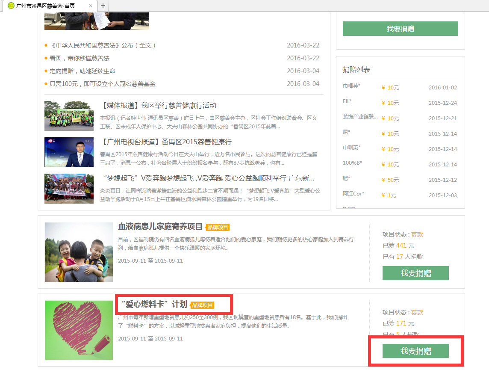Click 品牌项目 badge beside 爱心燃料卡 计划
Screen dimensions: 489x370
[202, 305]
